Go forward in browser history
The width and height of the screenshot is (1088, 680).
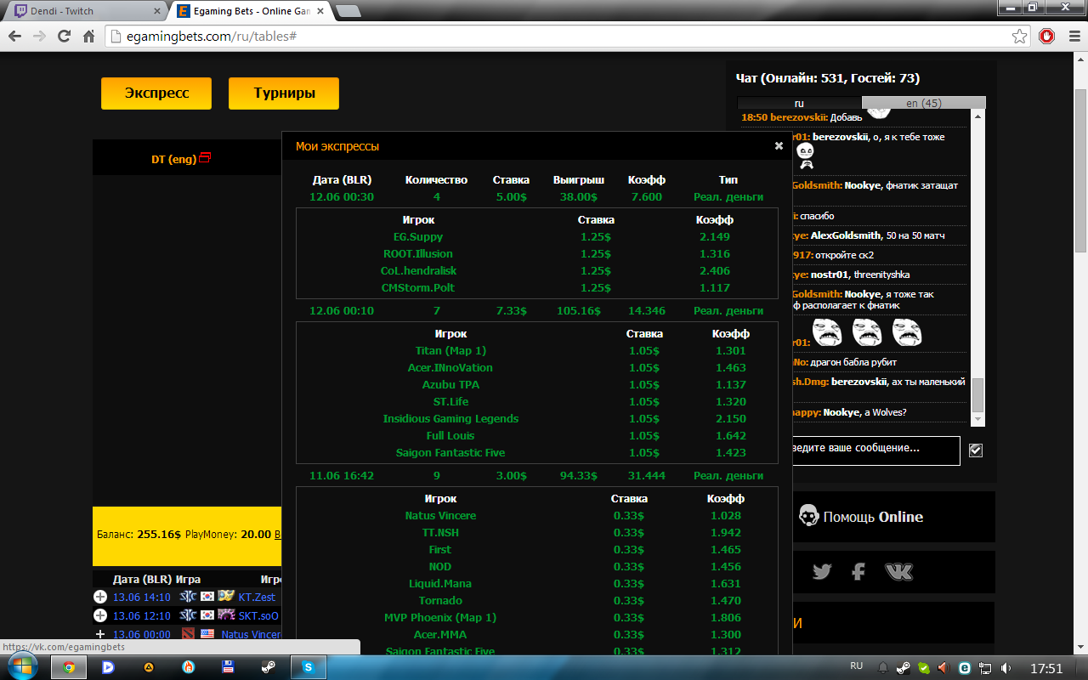(39, 37)
